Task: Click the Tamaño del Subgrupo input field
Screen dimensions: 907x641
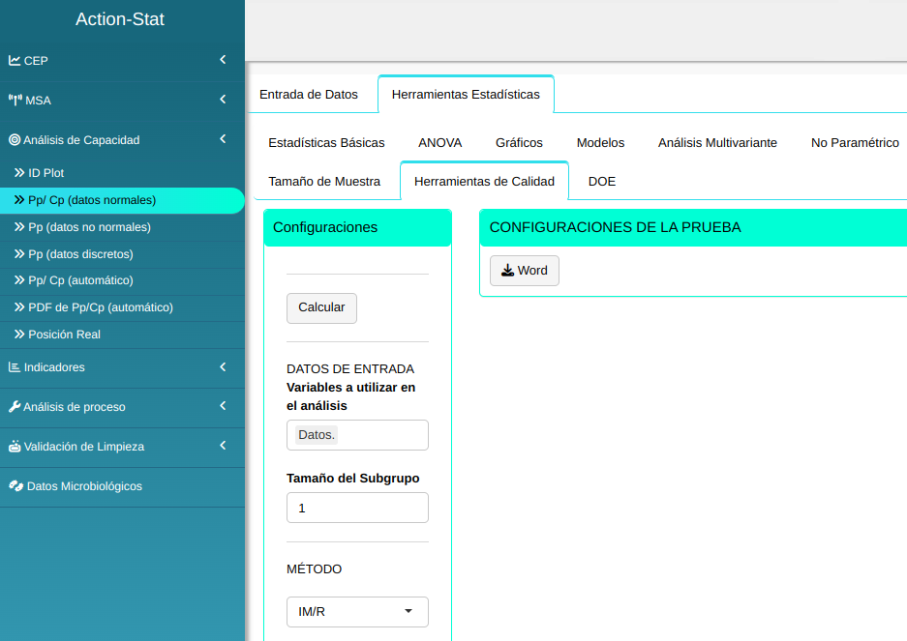Action: (x=357, y=508)
